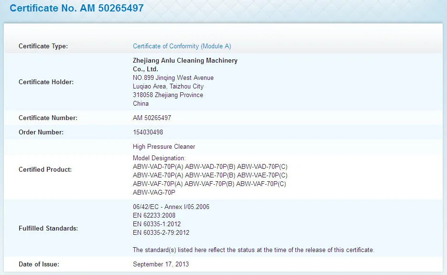Click the "Certificate Number:" label
Screen dimensions: 447x275
[48, 118]
